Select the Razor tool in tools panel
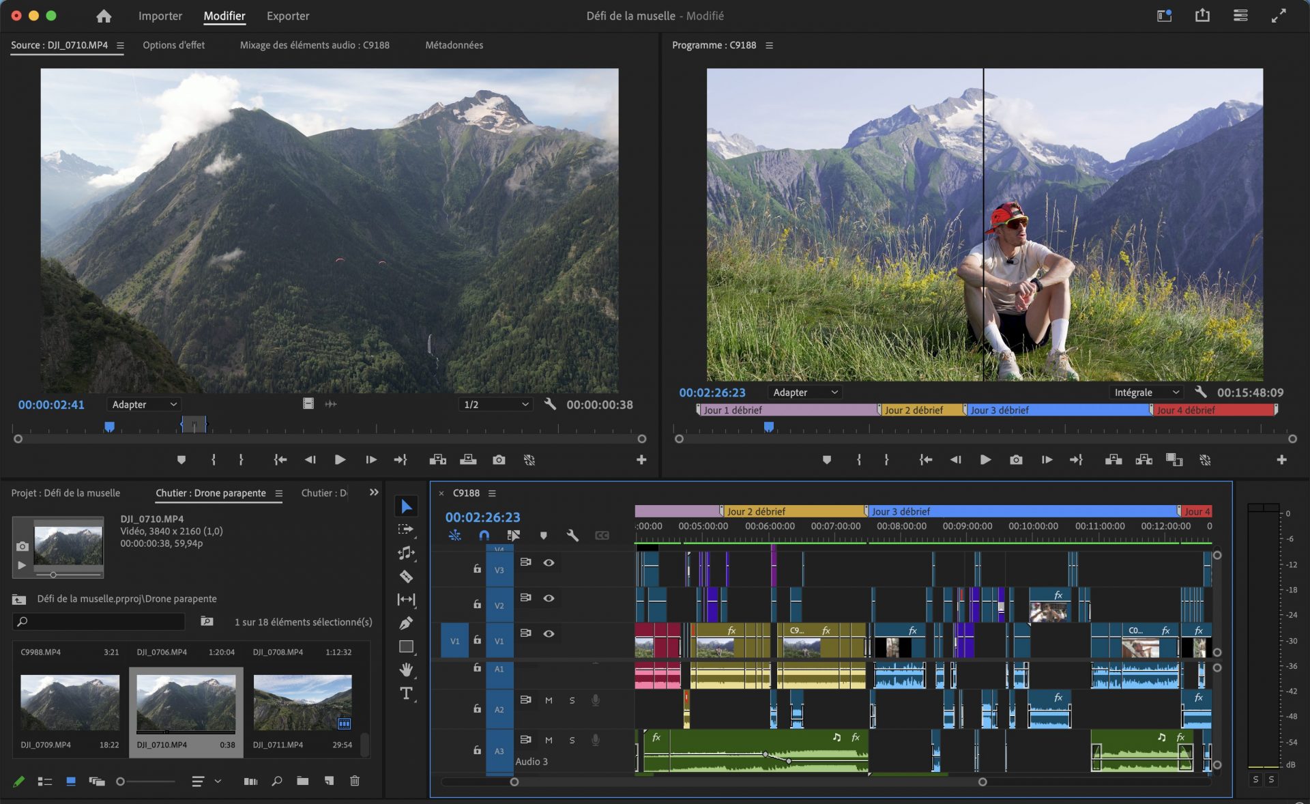Viewport: 1310px width, 804px height. pyautogui.click(x=406, y=577)
